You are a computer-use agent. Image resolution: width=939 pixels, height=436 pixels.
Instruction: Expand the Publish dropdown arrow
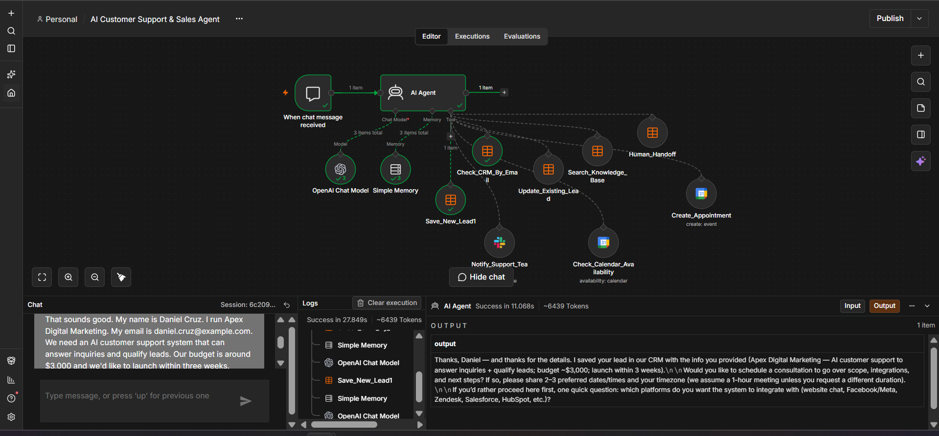(x=919, y=19)
